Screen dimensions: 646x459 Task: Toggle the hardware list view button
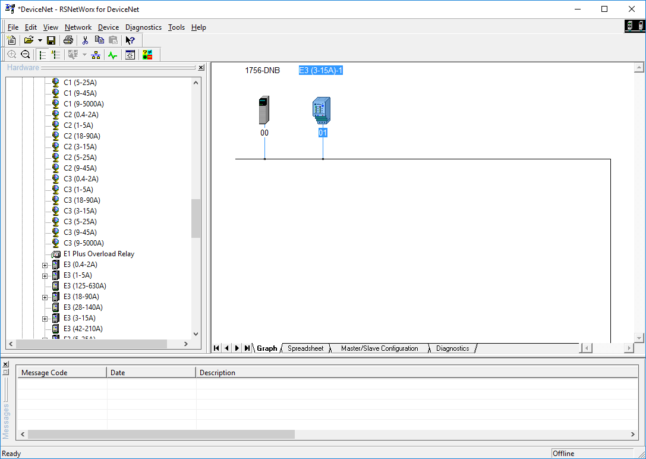click(42, 54)
